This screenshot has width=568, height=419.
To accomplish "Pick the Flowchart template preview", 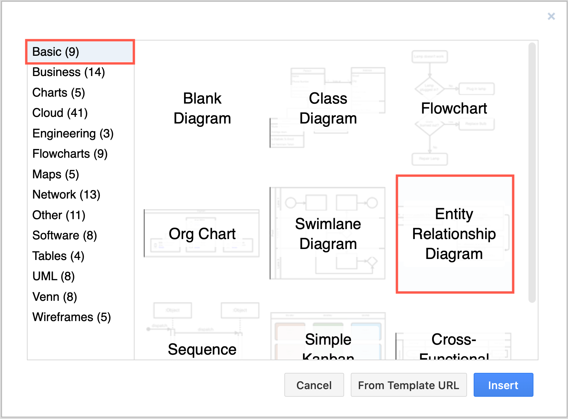I will click(454, 108).
